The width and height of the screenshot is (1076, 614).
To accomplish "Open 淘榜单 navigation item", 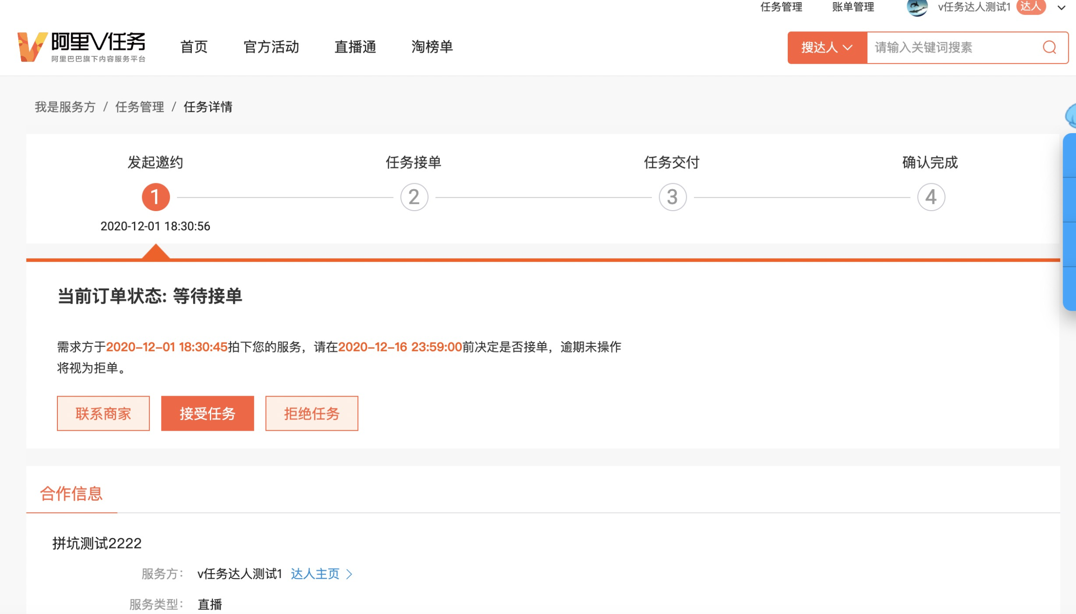I will 432,47.
